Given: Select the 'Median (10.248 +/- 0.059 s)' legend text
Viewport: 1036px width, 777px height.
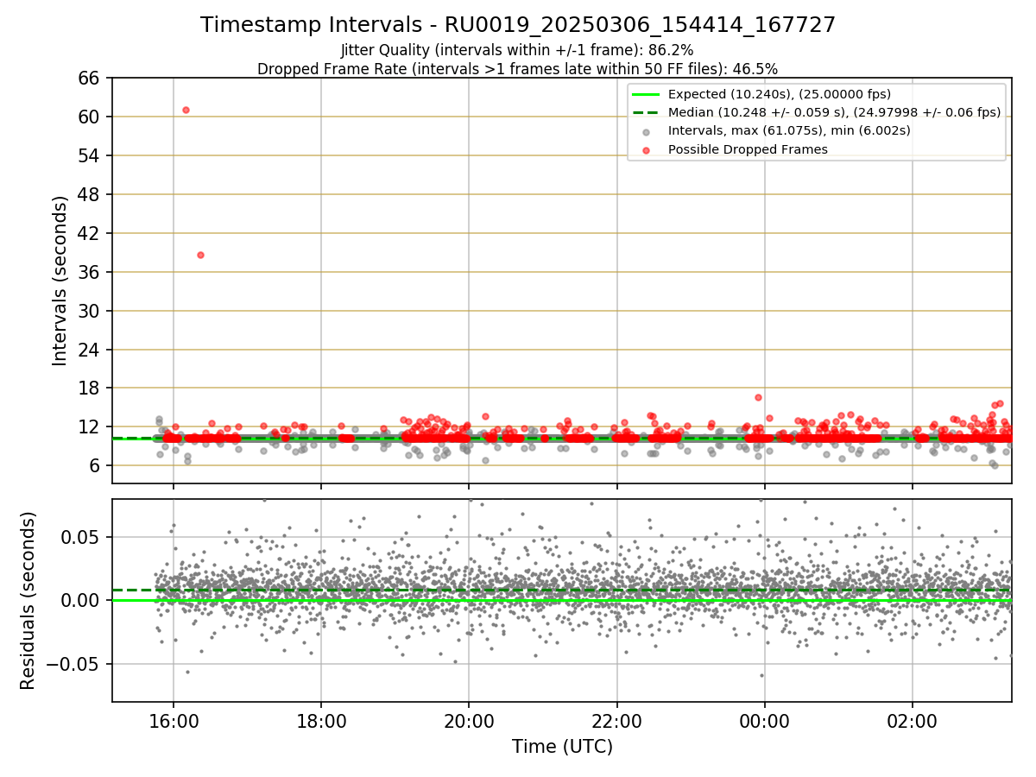Looking at the screenshot, I should coord(834,112).
